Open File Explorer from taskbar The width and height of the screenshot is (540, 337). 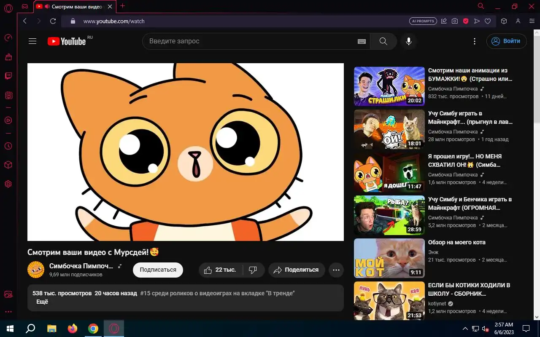coord(51,329)
